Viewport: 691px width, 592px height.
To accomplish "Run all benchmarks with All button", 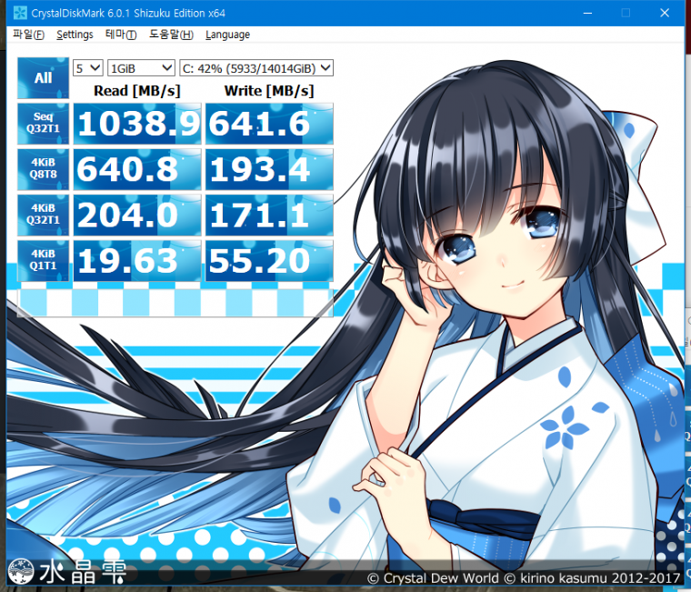I will coord(44,78).
